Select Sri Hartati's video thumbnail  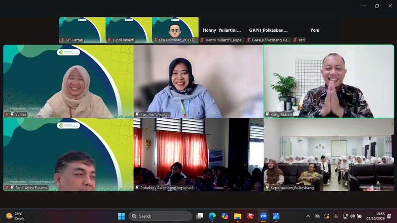82,30
